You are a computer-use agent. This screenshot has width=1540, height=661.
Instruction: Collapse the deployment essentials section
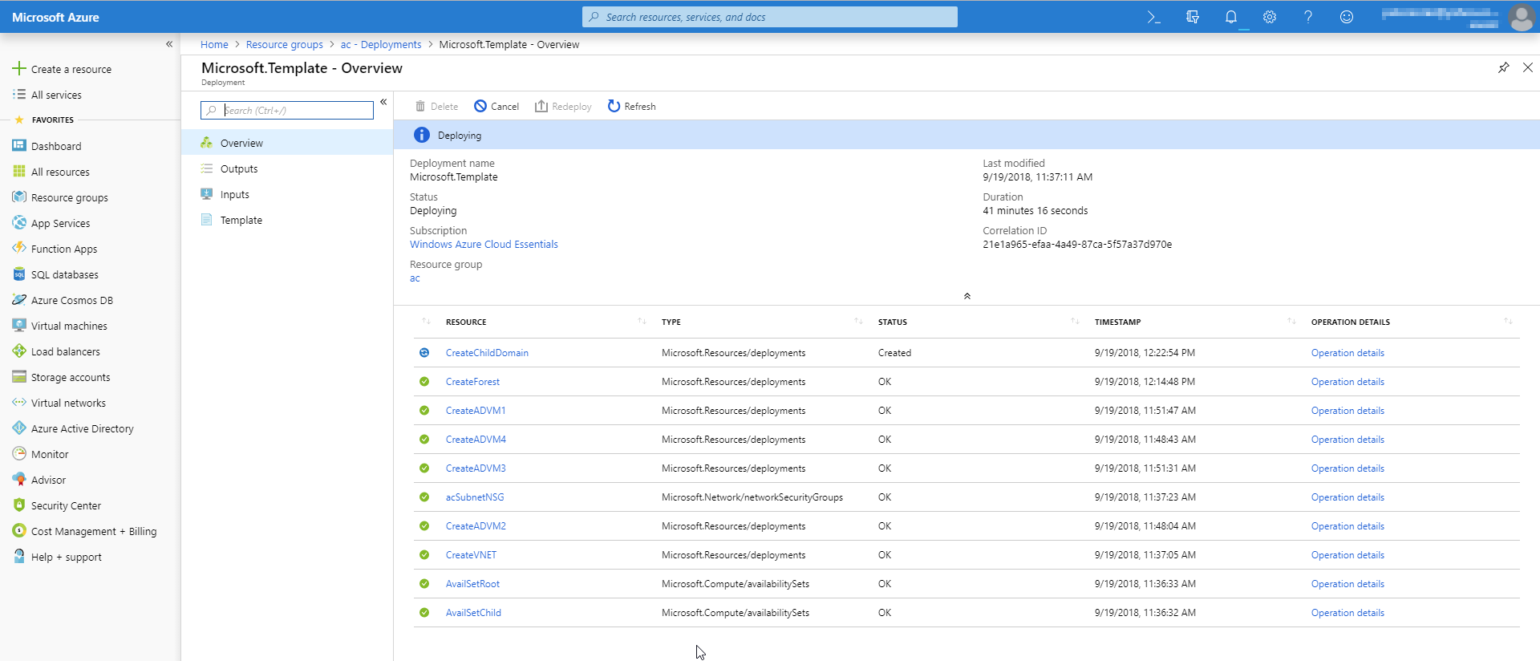(967, 296)
